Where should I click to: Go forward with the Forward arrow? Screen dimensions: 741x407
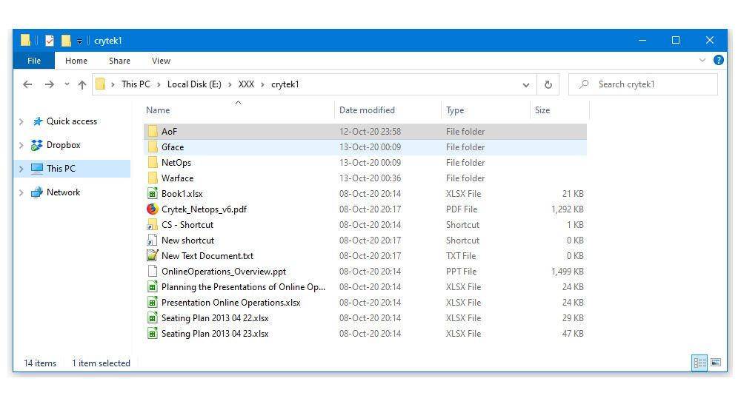click(49, 84)
